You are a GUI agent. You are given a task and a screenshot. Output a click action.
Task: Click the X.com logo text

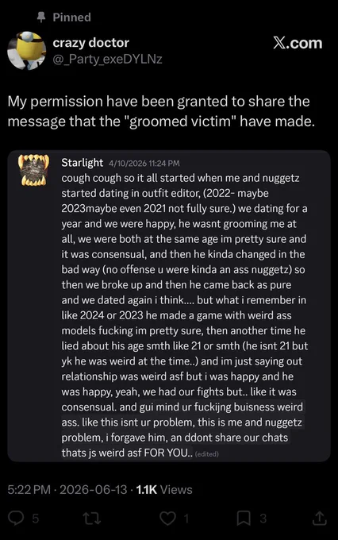pos(298,43)
